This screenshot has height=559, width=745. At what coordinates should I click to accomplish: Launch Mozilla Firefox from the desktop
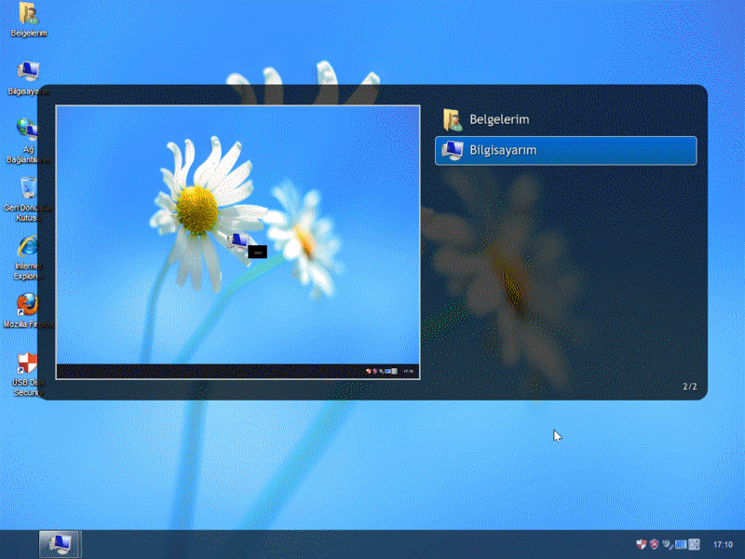point(28,305)
